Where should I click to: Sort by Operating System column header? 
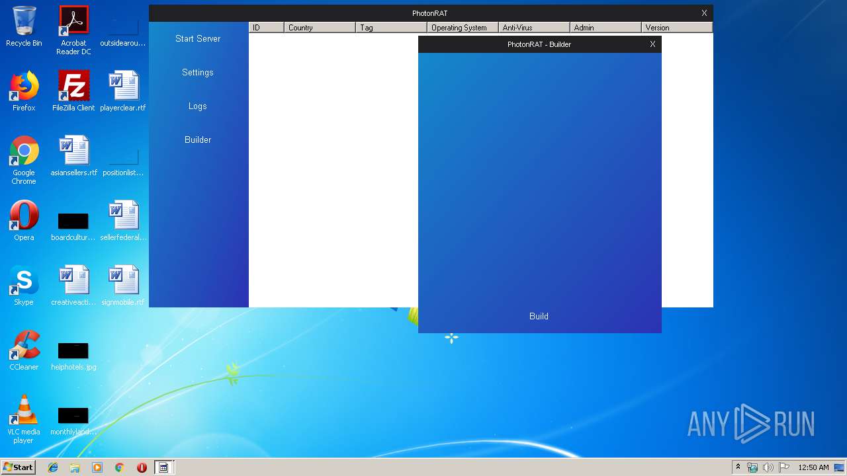[x=463, y=27]
